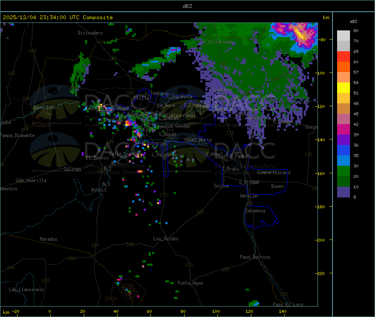This screenshot has height=317, width=375.
Task: Click the 'Punta_Agua' map label
Action: 190,283
